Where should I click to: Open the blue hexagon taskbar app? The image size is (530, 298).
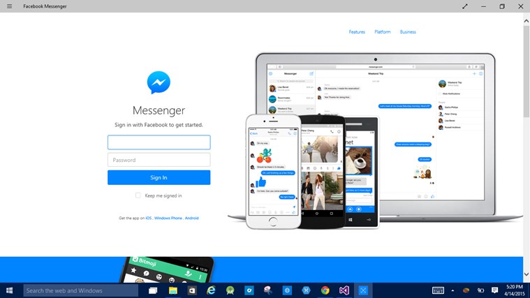[x=306, y=290]
